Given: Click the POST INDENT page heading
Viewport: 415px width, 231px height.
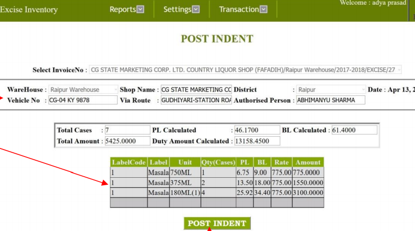Looking at the screenshot, I should tap(217, 39).
